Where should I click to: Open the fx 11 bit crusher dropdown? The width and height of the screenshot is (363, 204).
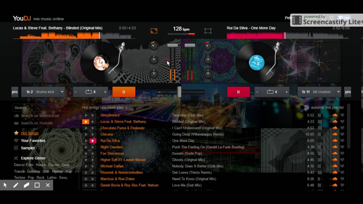(319, 92)
